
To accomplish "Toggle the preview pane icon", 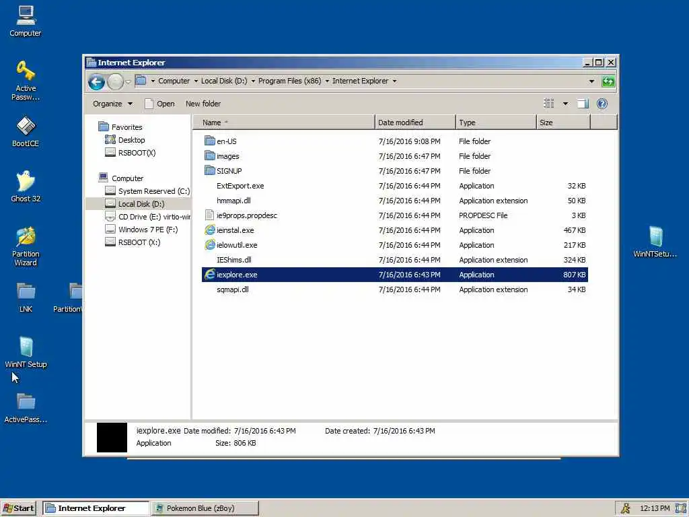I will (x=583, y=104).
